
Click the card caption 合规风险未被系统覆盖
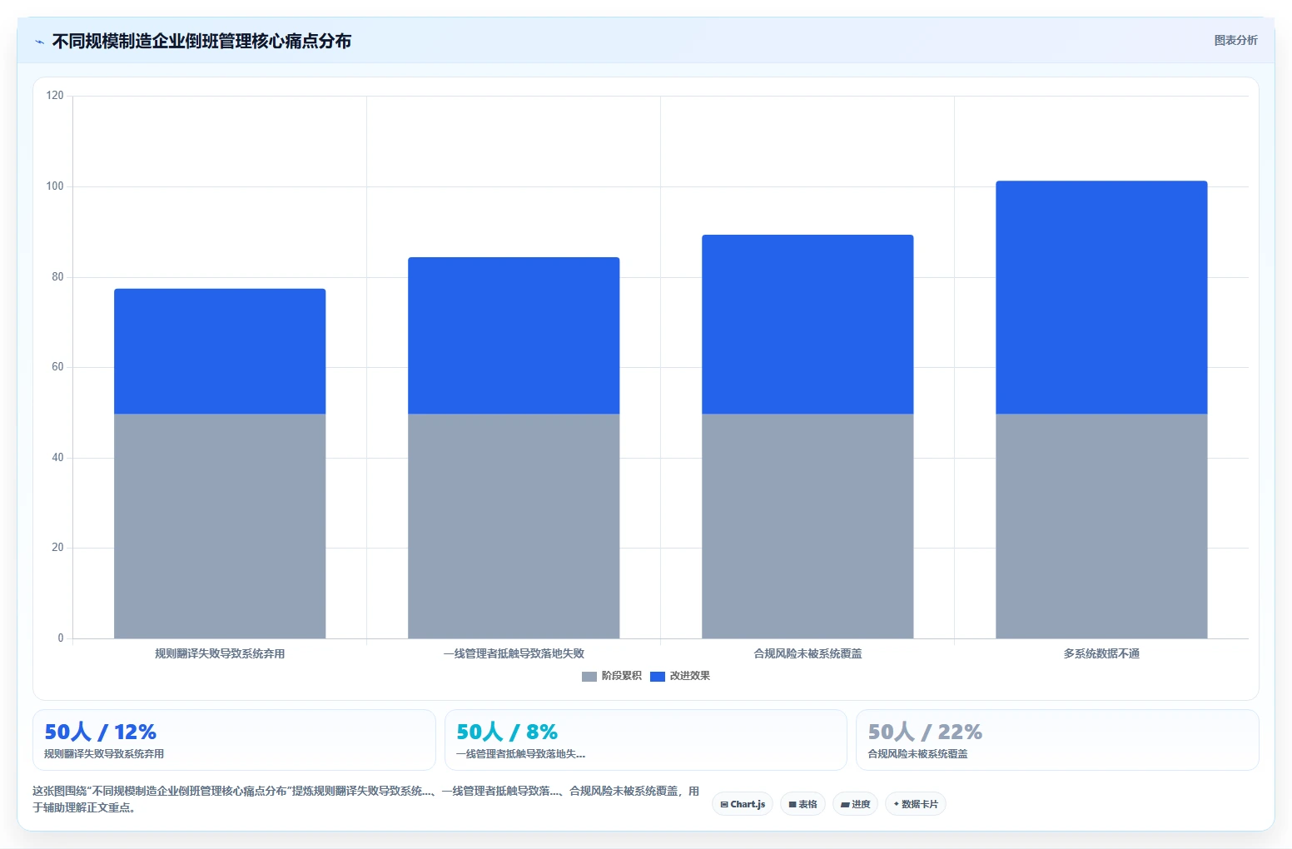tap(917, 754)
